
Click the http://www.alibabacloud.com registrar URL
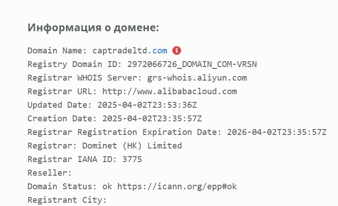click(x=170, y=91)
